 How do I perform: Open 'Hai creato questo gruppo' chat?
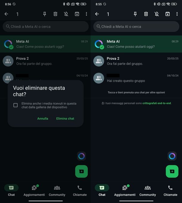click(x=136, y=78)
